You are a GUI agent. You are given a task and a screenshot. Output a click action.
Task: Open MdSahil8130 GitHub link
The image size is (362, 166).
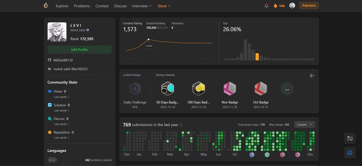[x=63, y=60]
